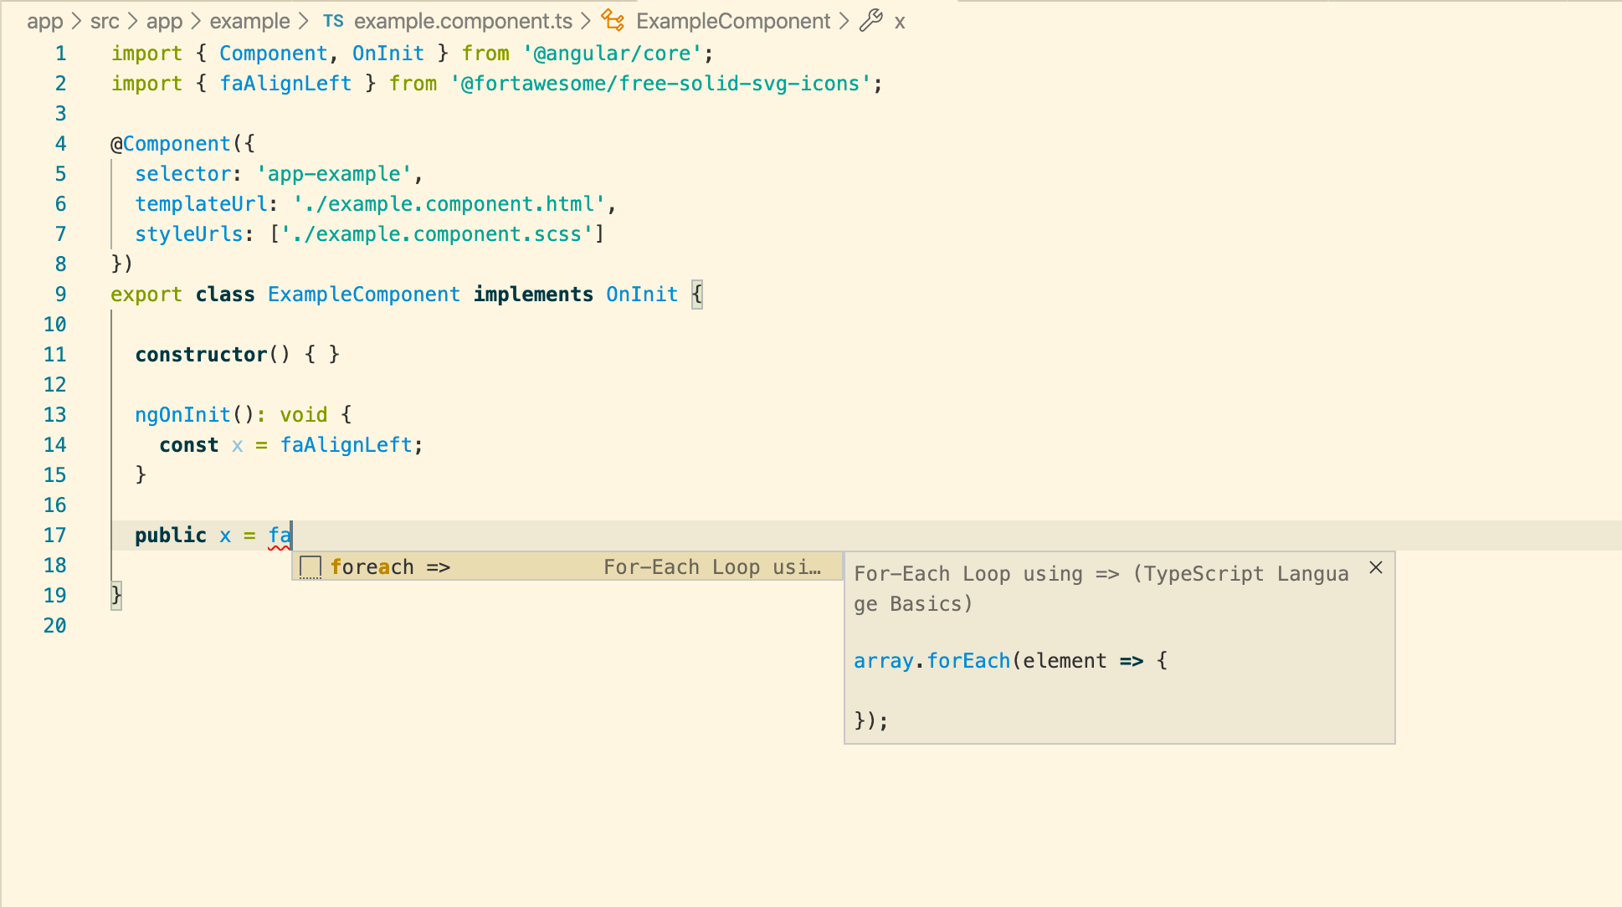This screenshot has width=1622, height=907.
Task: Click the 'selector' property on line 5
Action: point(183,173)
